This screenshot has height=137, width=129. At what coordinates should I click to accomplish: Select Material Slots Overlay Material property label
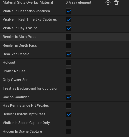(28, 2)
